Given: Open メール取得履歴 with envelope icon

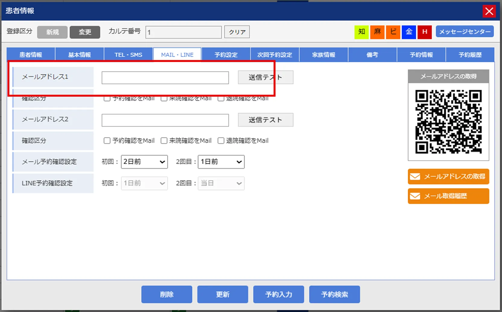Looking at the screenshot, I should pyautogui.click(x=448, y=196).
